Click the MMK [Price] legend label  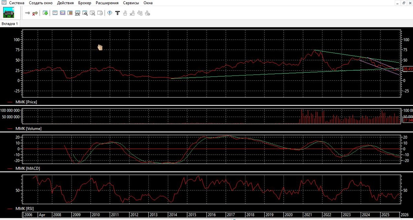click(x=26, y=102)
